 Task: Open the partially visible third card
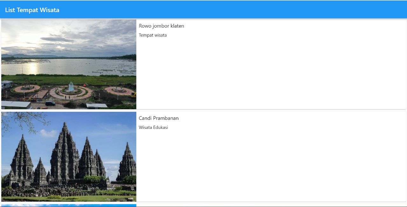(203, 205)
